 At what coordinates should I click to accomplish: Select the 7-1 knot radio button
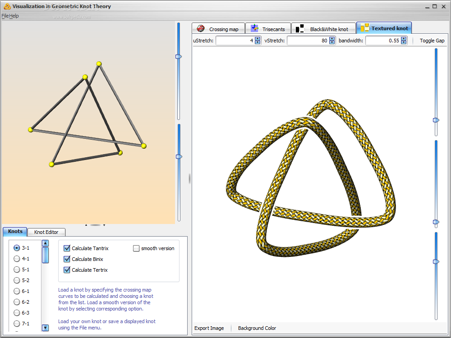17,324
